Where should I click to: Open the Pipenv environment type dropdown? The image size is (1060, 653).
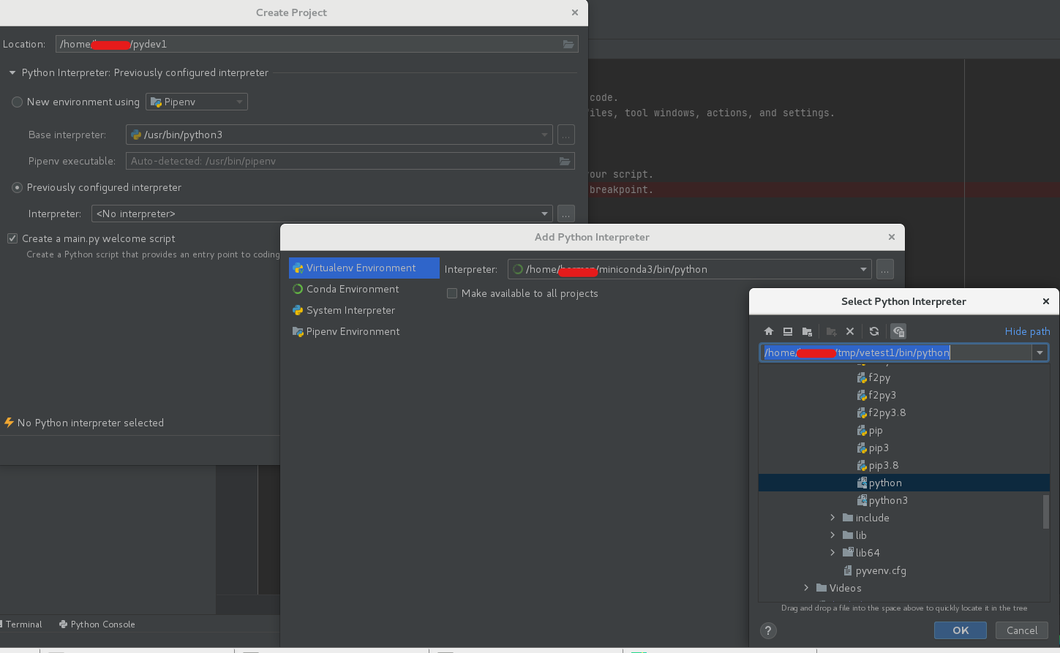pos(197,102)
